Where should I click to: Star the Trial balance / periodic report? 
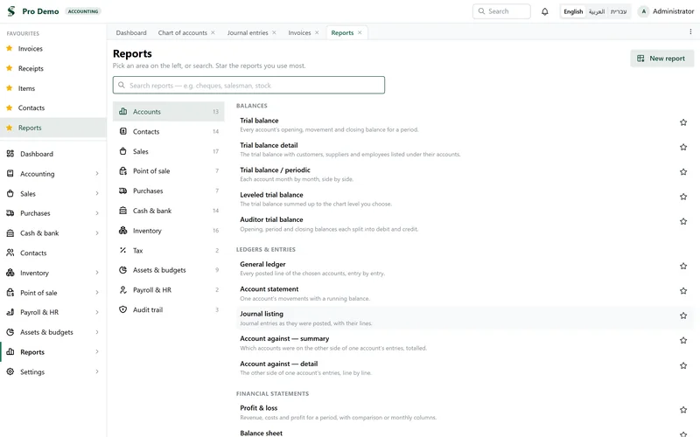(x=683, y=171)
